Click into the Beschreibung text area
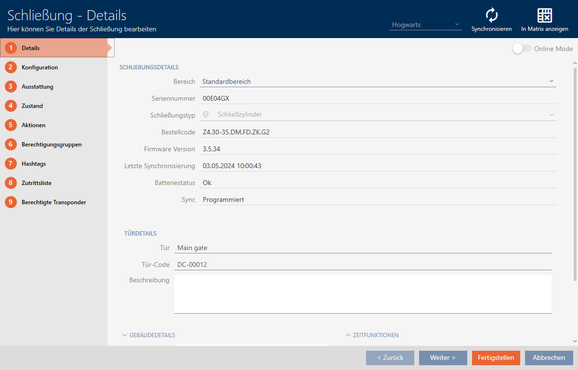578x370 pixels. click(362, 294)
